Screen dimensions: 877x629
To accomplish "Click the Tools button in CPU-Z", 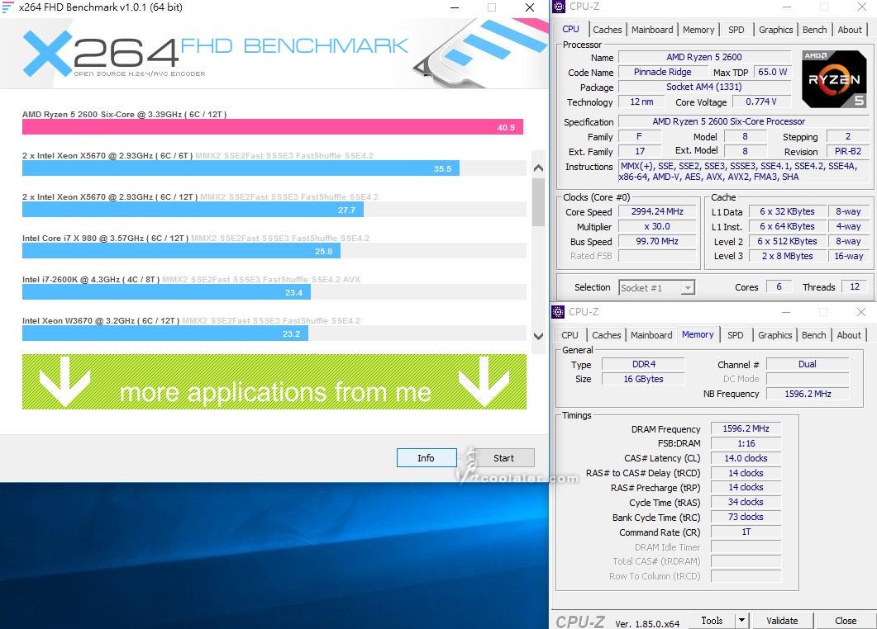I will pos(712,621).
